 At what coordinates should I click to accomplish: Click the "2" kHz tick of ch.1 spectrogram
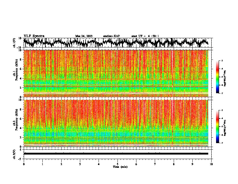click(21, 87)
